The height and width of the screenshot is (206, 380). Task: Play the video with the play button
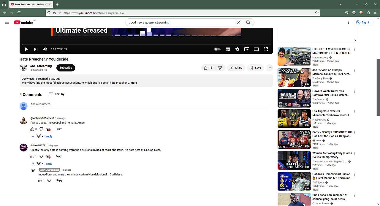tap(26, 49)
